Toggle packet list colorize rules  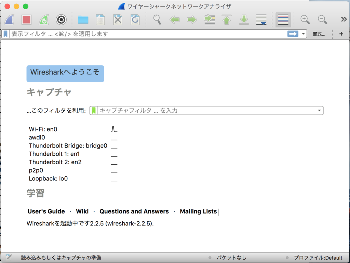283,19
